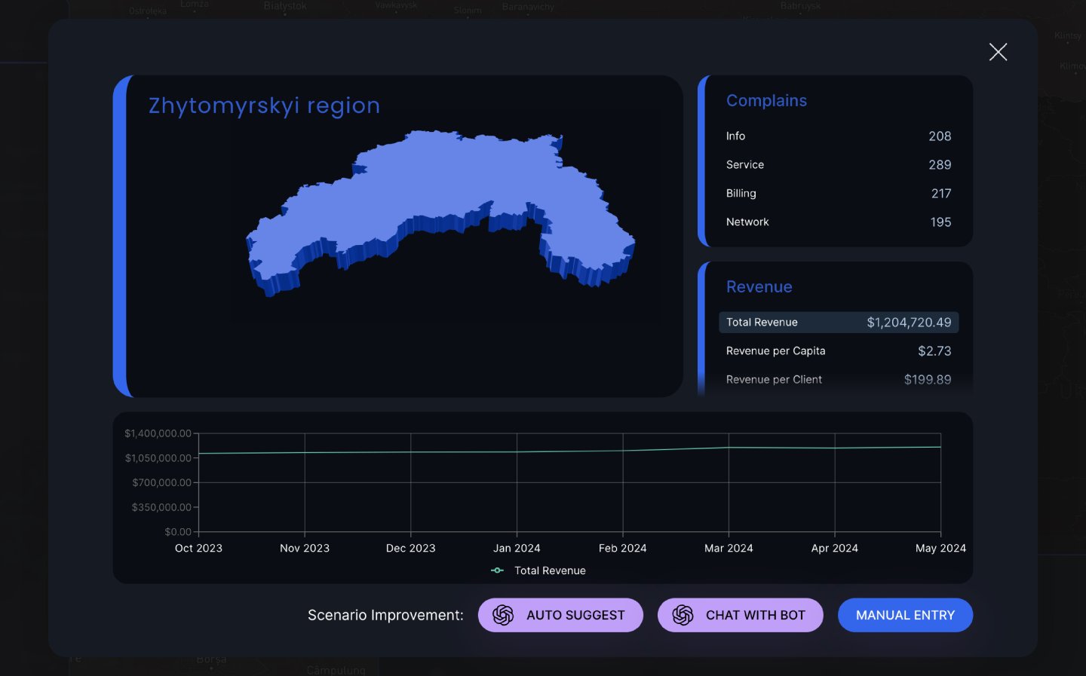Click the Revenue panel heading
Screen dimensions: 1086x676
(759, 287)
